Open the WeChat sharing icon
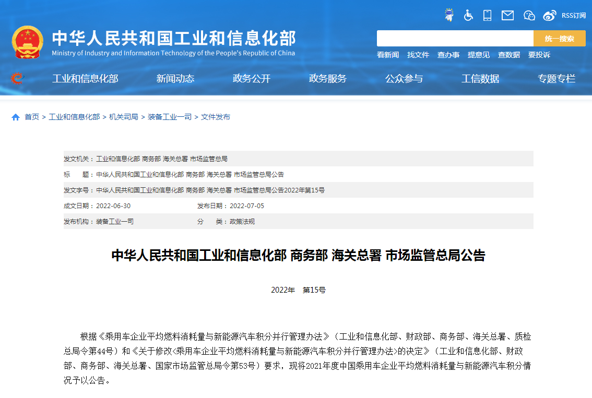This screenshot has height=398, width=592. point(529,15)
